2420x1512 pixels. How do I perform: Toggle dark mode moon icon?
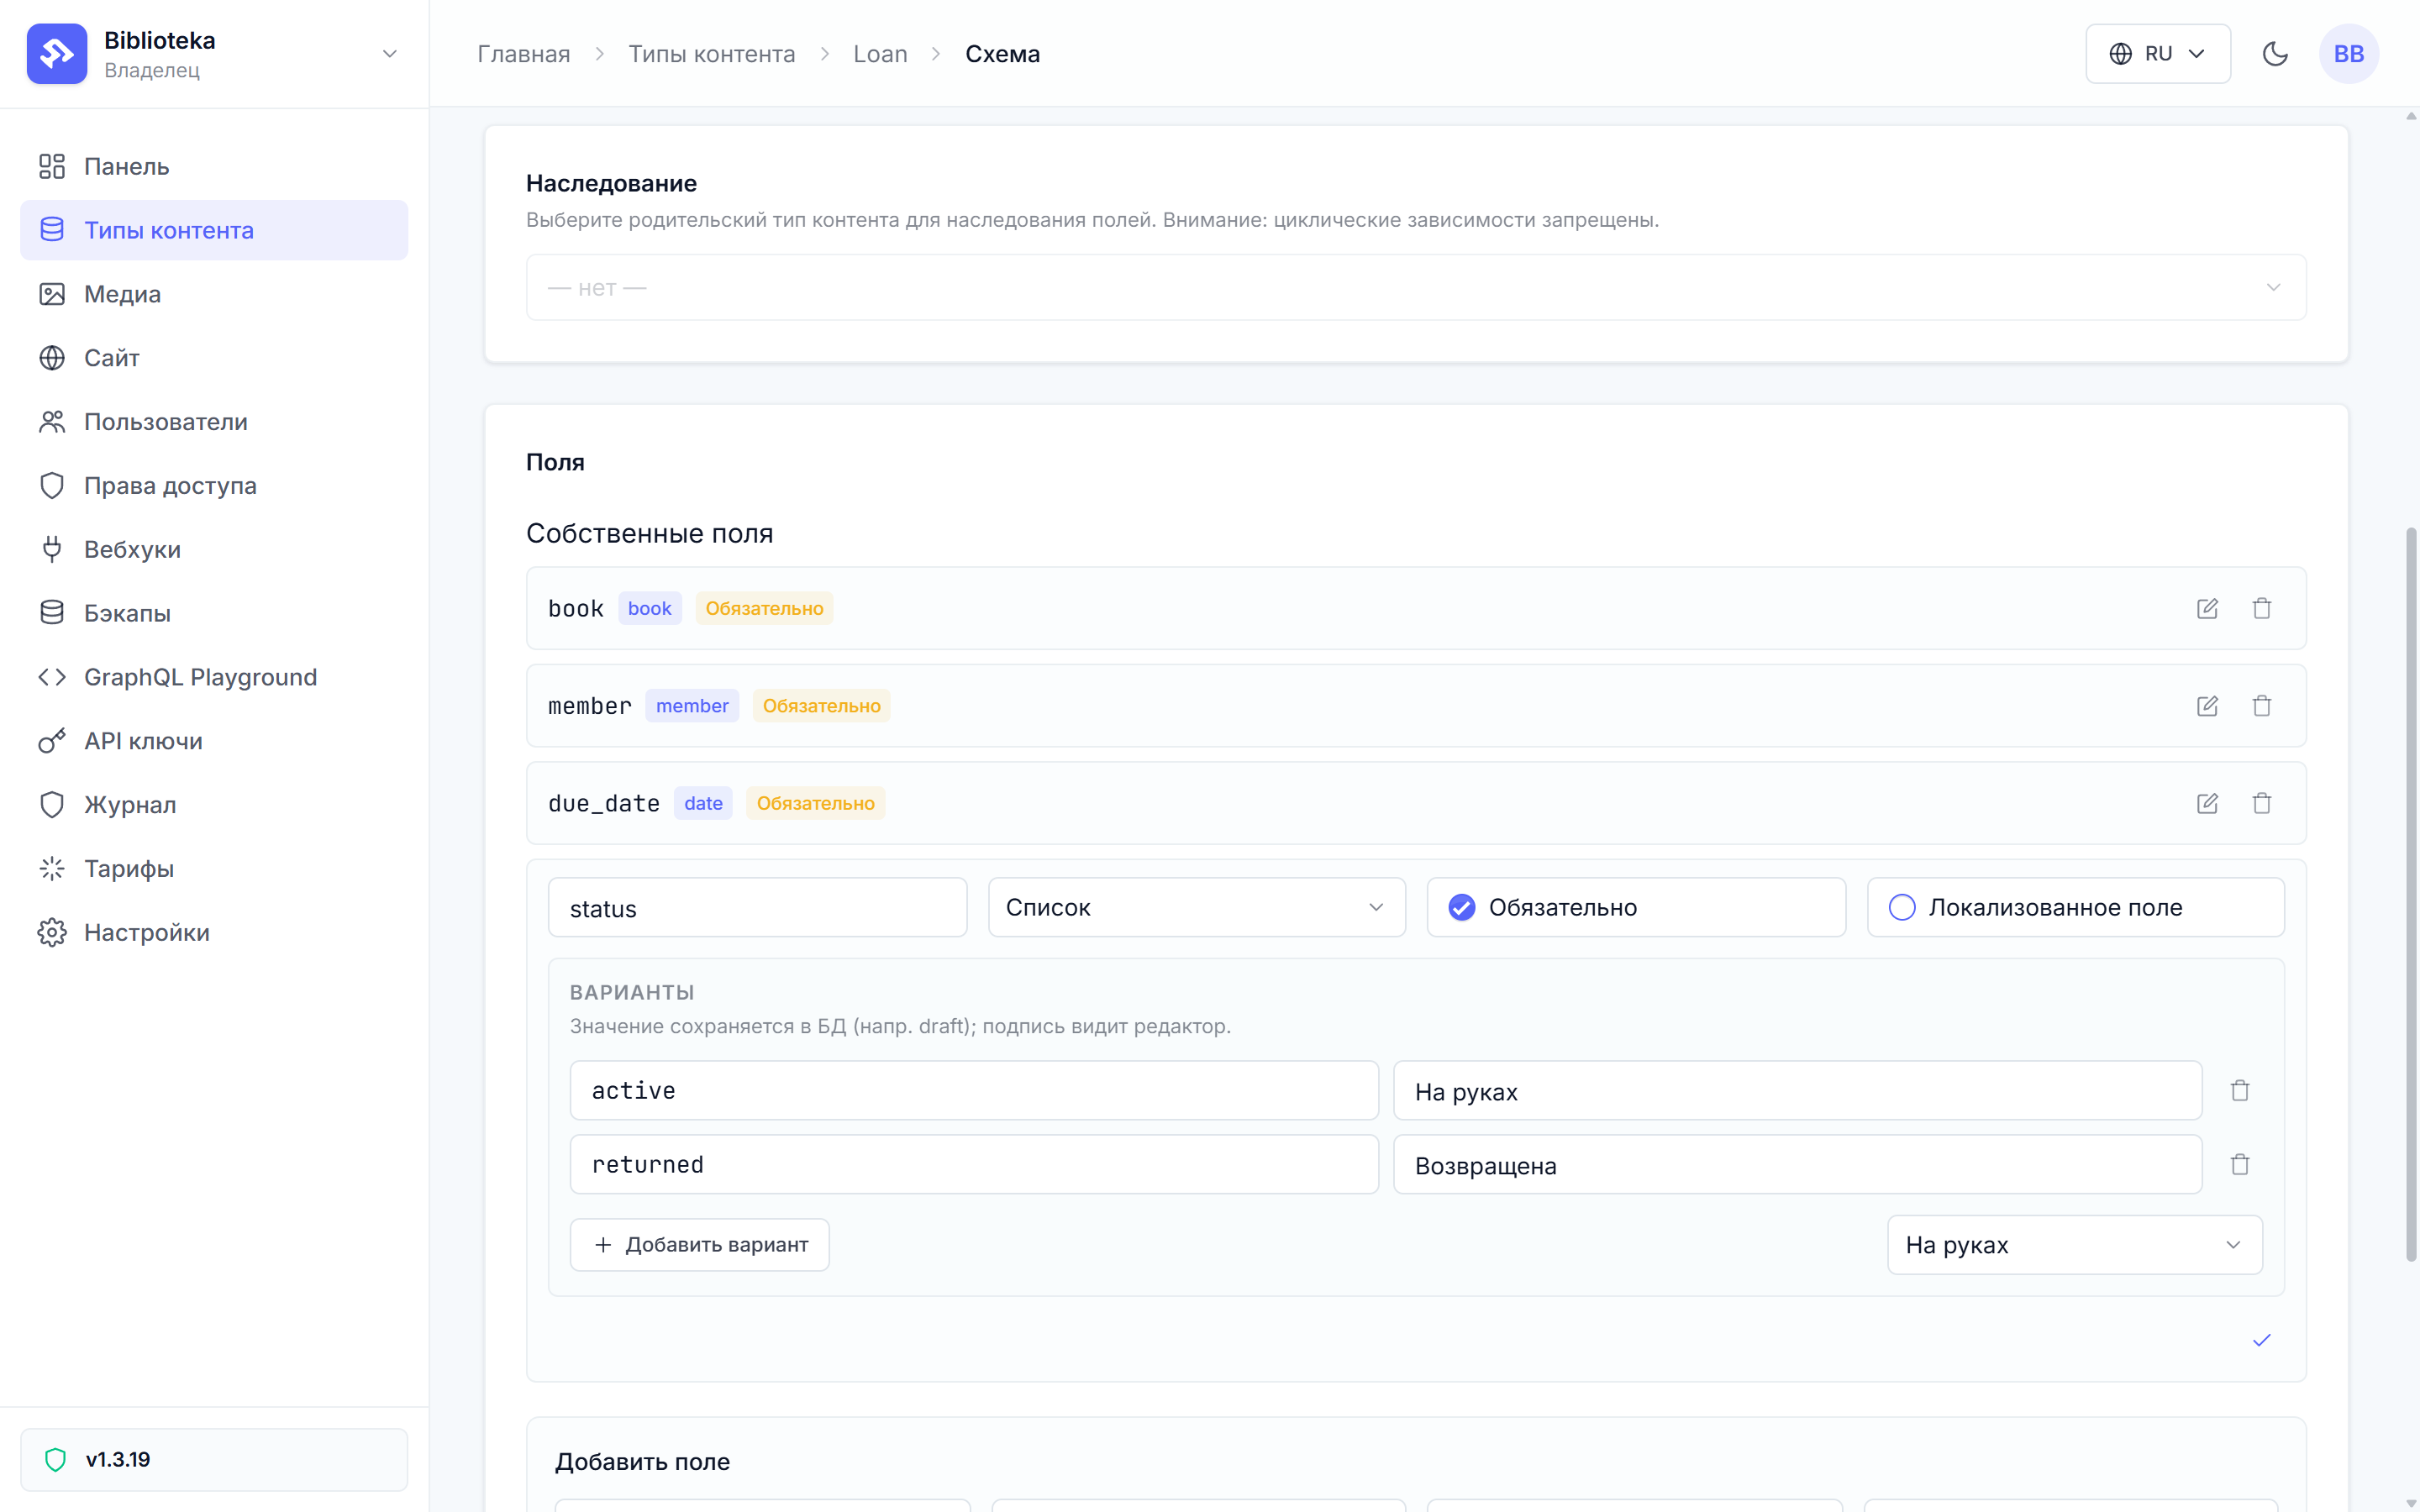tap(2275, 54)
